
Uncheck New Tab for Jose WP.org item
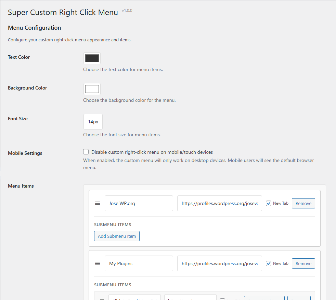tap(269, 203)
